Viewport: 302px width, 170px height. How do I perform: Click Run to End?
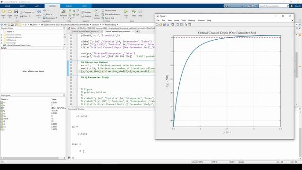click(108, 18)
